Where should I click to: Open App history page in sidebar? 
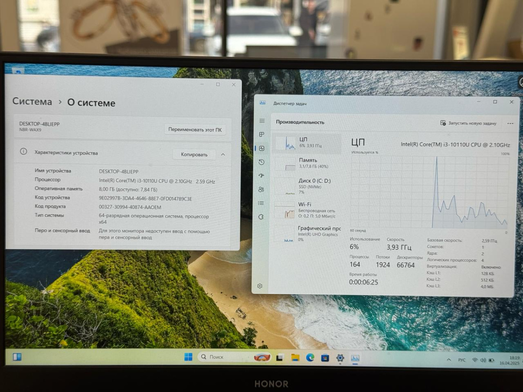261,162
